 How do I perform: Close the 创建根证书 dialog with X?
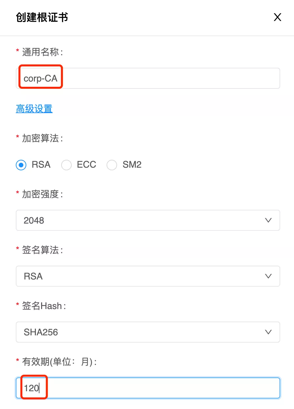click(x=278, y=17)
